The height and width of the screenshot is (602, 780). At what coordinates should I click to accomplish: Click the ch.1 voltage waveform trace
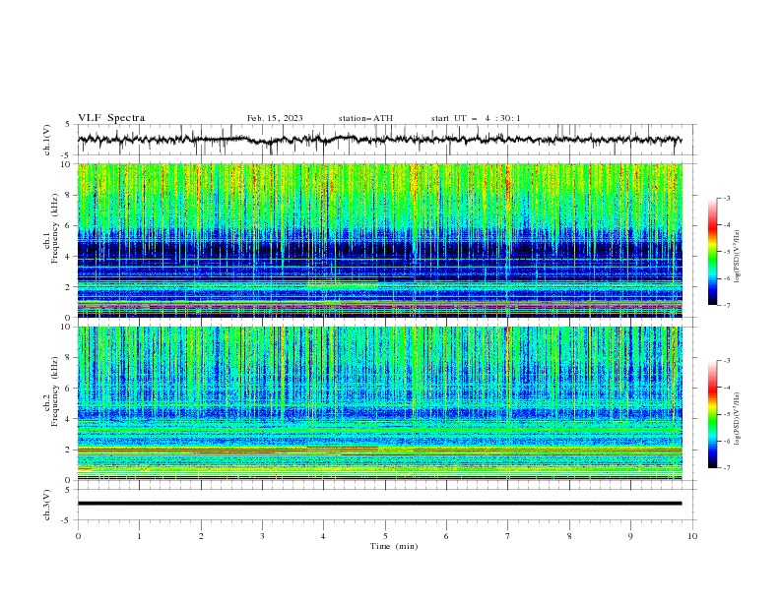(379, 140)
